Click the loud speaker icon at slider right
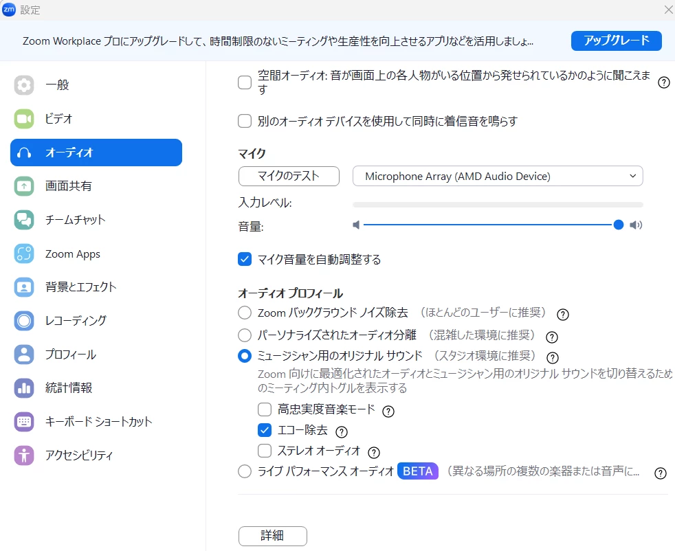 click(636, 225)
